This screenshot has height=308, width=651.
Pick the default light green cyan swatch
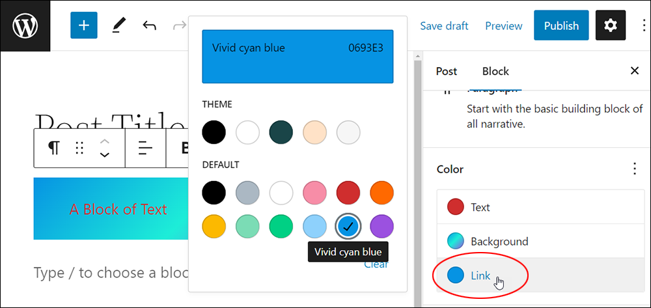tap(247, 226)
